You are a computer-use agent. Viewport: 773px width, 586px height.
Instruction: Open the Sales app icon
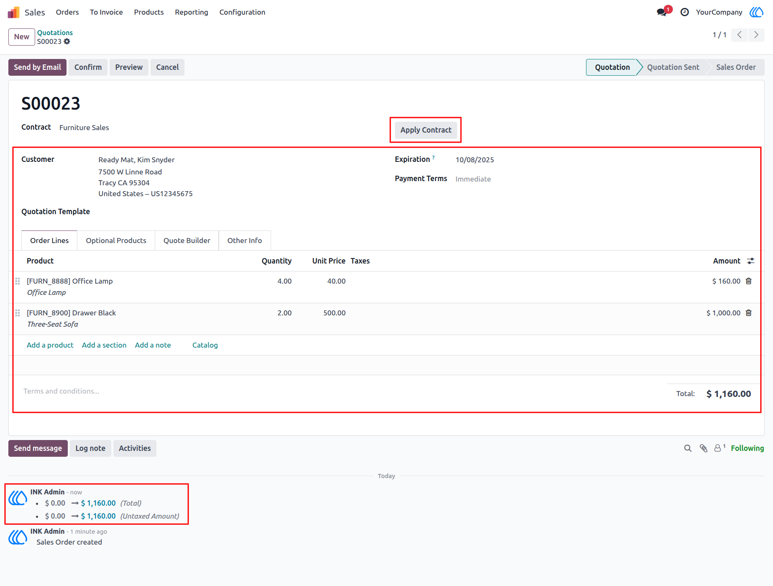tap(13, 12)
